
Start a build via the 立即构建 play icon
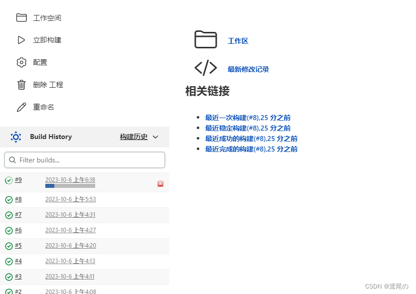click(21, 40)
